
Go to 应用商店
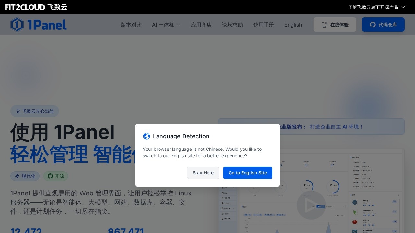click(x=201, y=25)
